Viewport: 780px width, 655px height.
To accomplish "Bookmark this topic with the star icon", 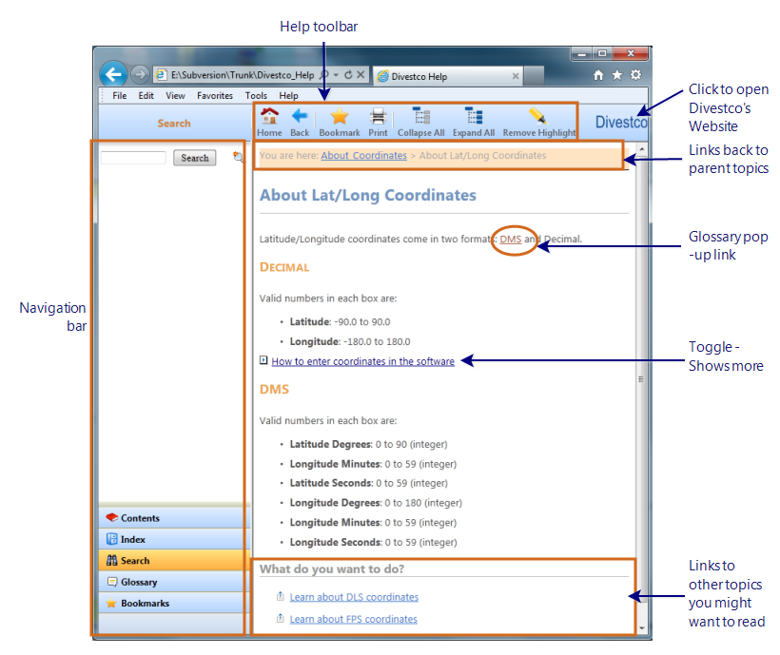I will click(x=339, y=118).
